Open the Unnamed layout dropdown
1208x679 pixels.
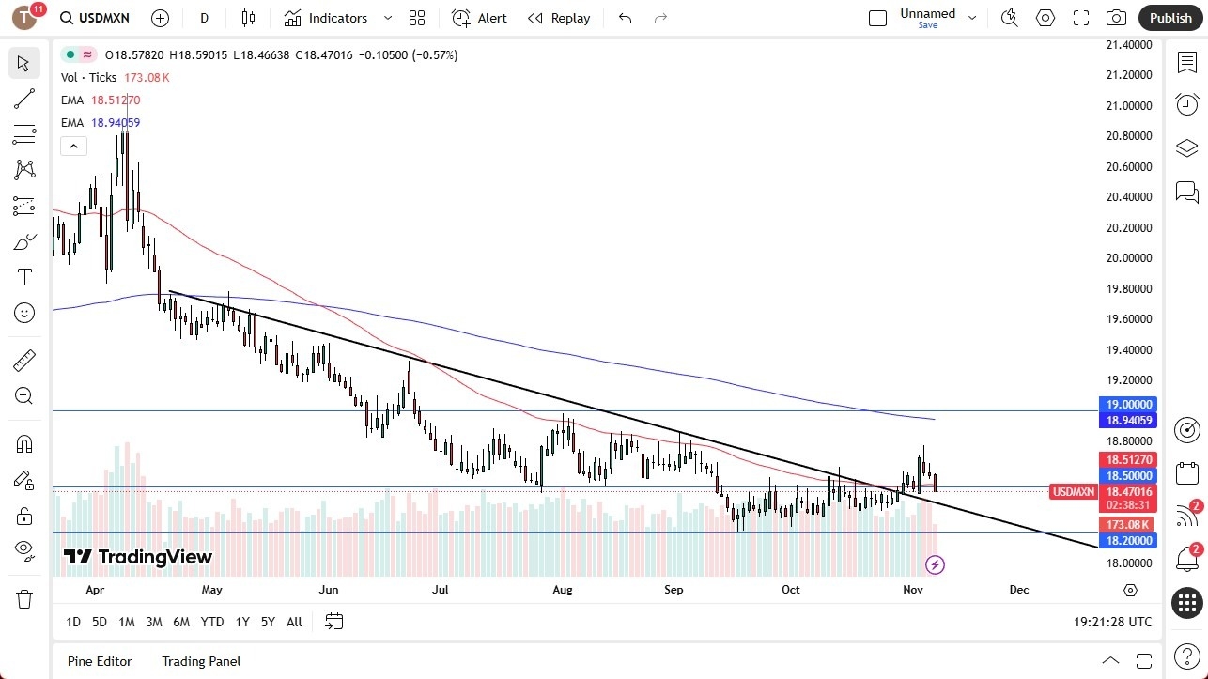972,17
